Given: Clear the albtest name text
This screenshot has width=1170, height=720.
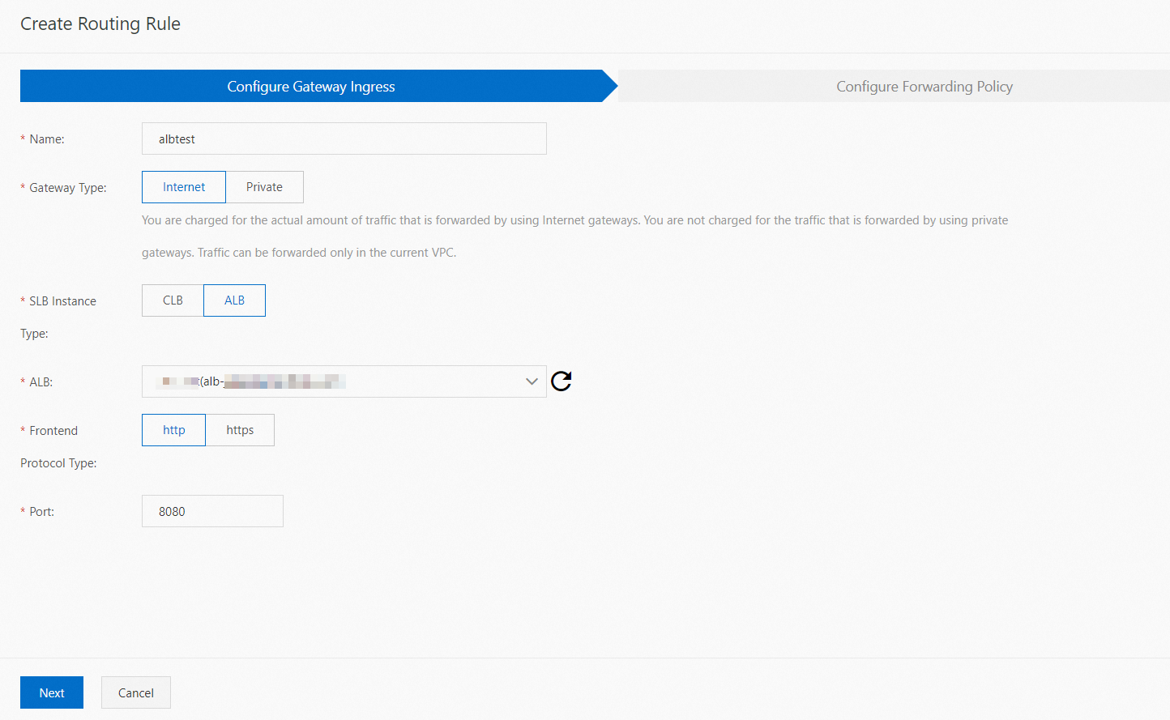Looking at the screenshot, I should (x=176, y=138).
